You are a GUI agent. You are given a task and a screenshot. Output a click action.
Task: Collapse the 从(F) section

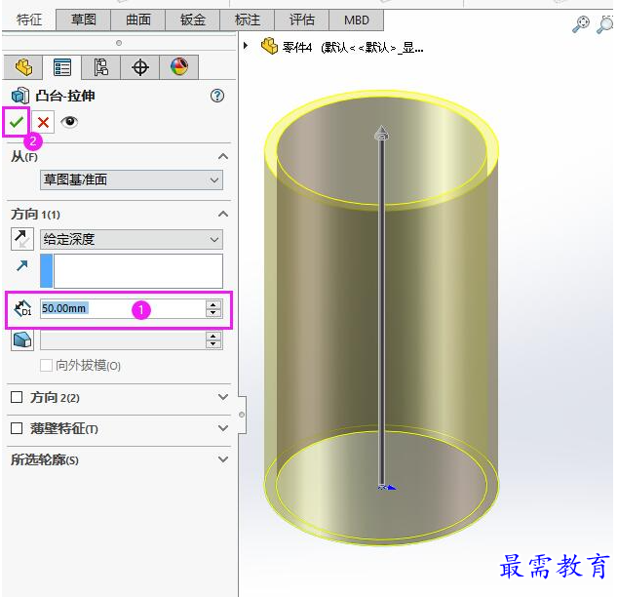(223, 156)
